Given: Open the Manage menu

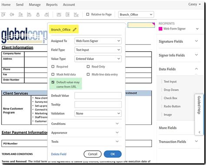Looking at the screenshot, I should (35, 5).
